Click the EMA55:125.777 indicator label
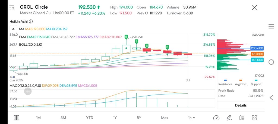 pyautogui.click(x=87, y=37)
